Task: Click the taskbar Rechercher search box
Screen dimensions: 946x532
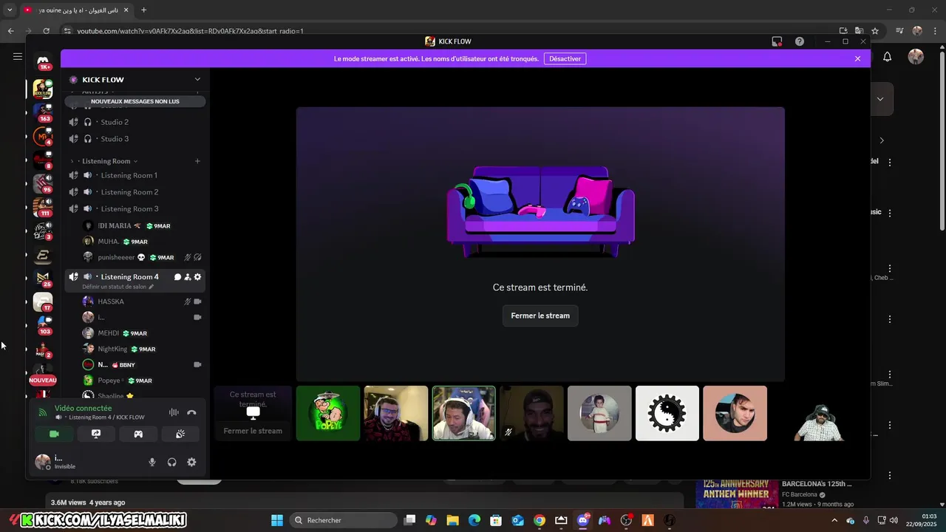Action: tap(341, 520)
